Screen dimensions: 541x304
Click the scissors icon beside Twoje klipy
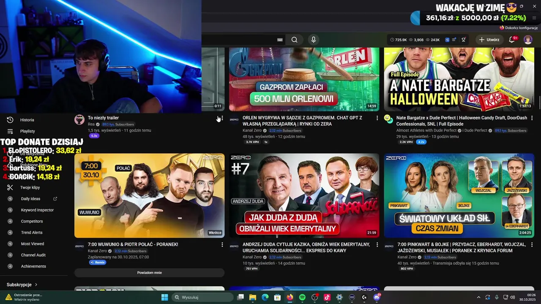10,187
